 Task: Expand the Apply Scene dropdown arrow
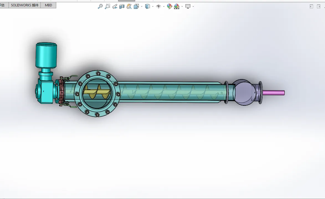[x=182, y=7]
